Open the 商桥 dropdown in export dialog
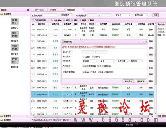Viewport: 166px width, 128px height. tap(107, 61)
